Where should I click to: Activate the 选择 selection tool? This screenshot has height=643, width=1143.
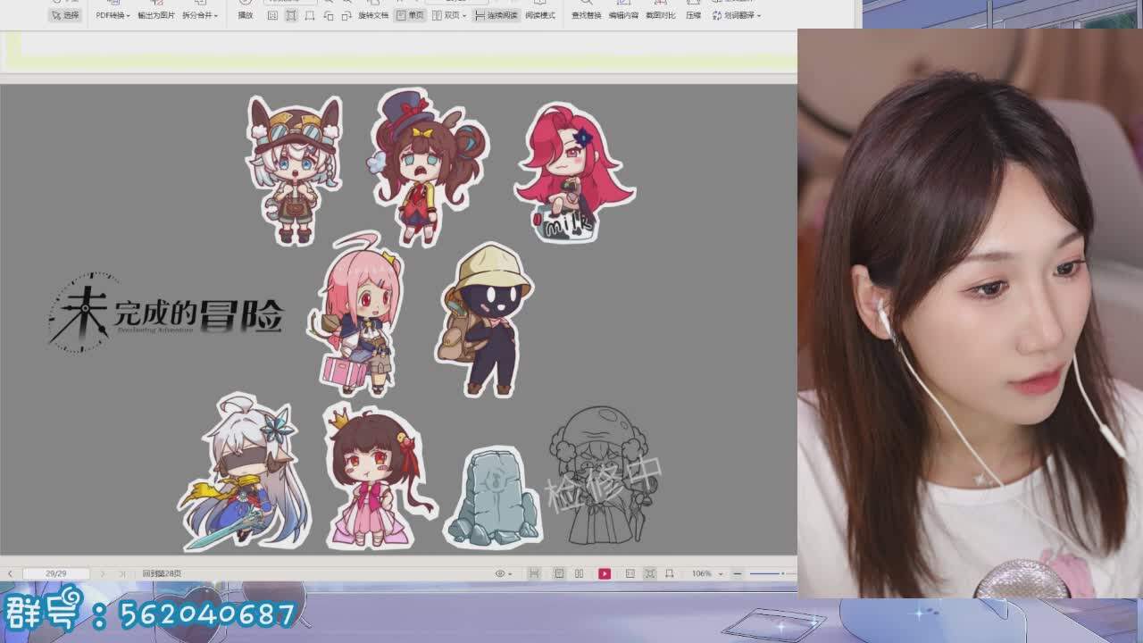[x=65, y=15]
